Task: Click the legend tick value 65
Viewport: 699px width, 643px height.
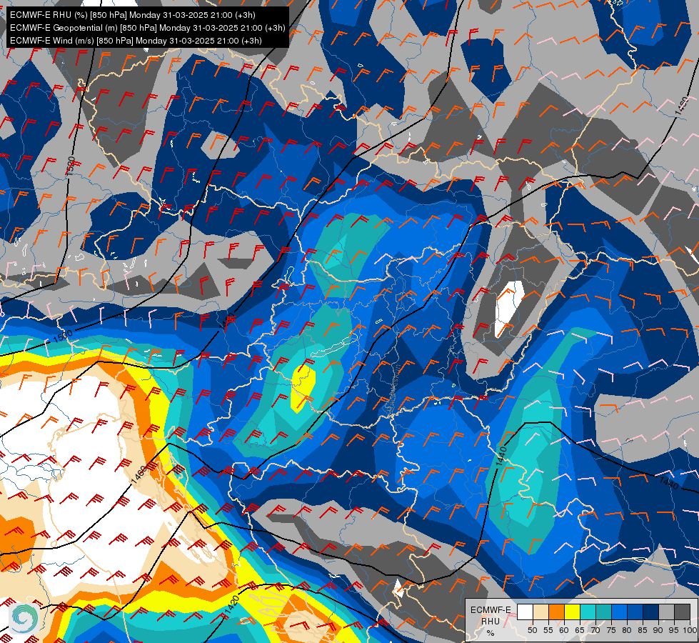Action: tap(580, 630)
